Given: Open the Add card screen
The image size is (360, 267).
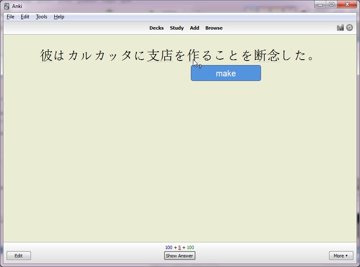Looking at the screenshot, I should tap(194, 28).
